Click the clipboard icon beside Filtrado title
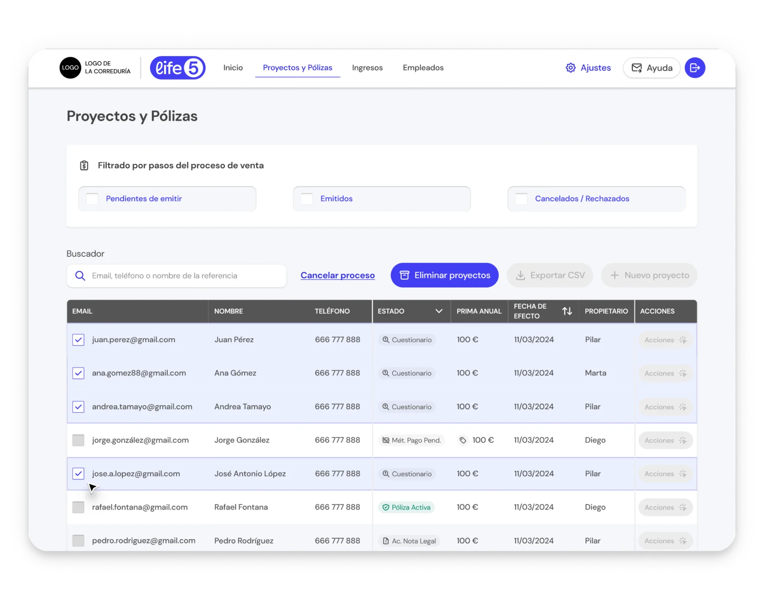 tap(84, 165)
